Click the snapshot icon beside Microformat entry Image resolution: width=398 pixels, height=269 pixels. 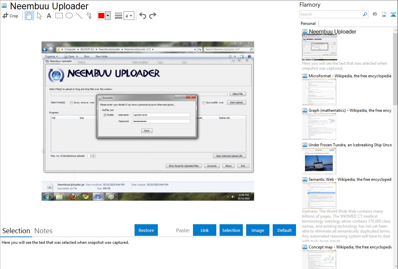[x=305, y=76]
